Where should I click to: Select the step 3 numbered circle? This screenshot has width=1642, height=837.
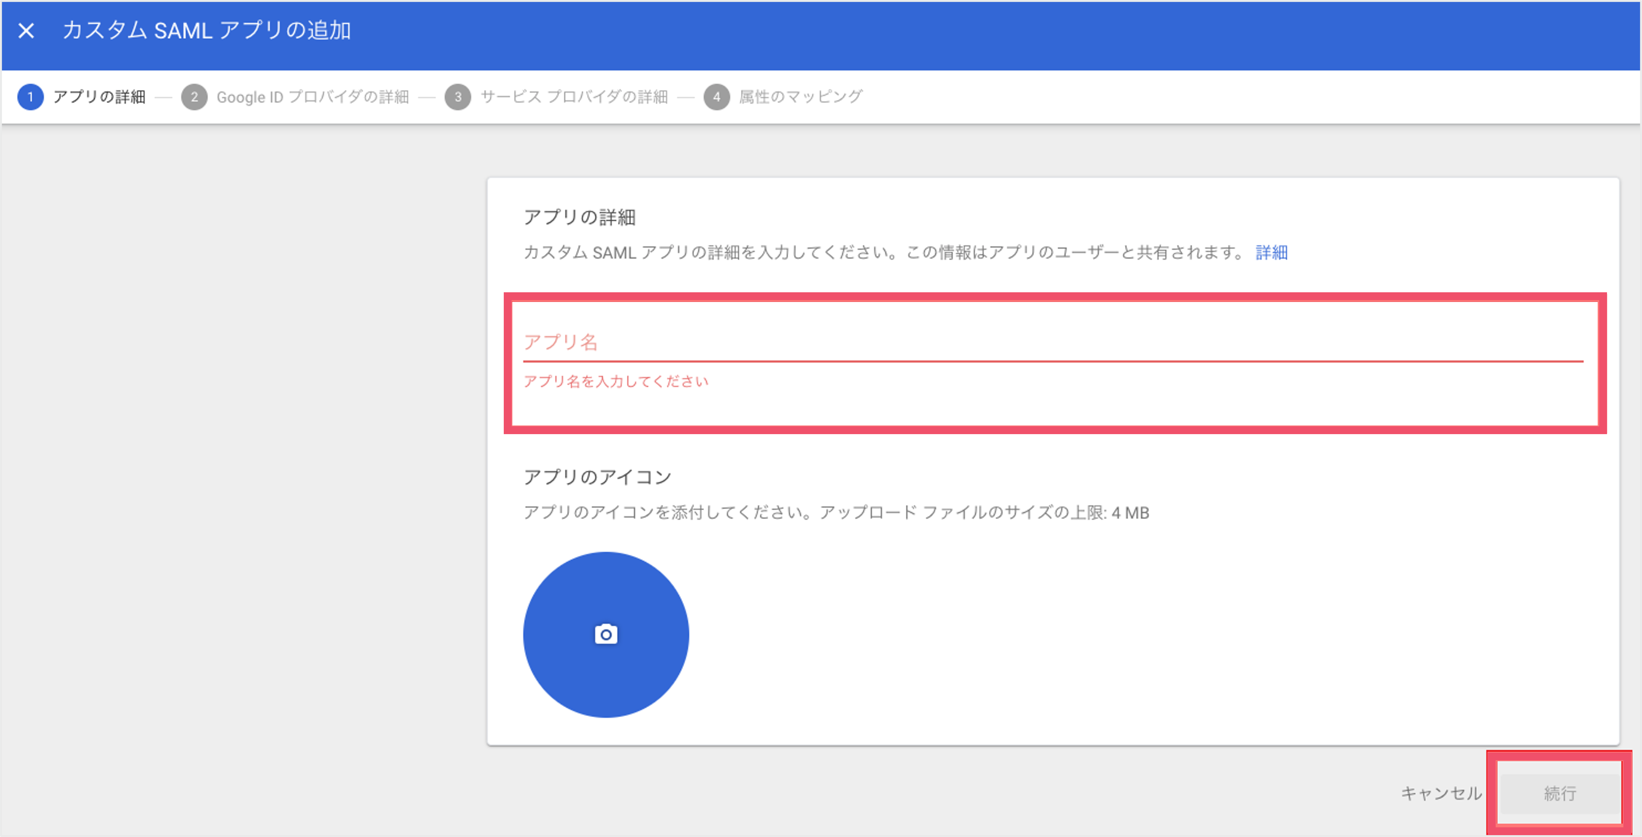pos(458,97)
